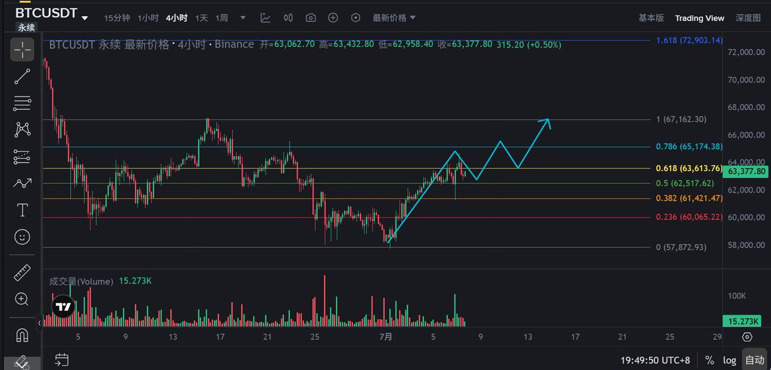This screenshot has width=771, height=370.
Task: Select the text annotation tool
Action: (x=22, y=210)
